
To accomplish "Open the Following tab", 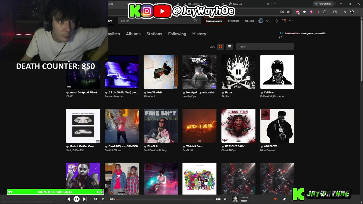I will tap(177, 34).
